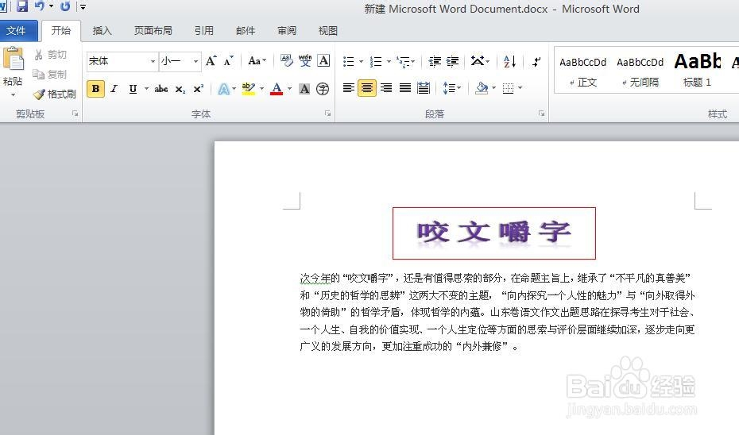
Task: Show or hide paragraph marks
Action: pyautogui.click(x=536, y=61)
